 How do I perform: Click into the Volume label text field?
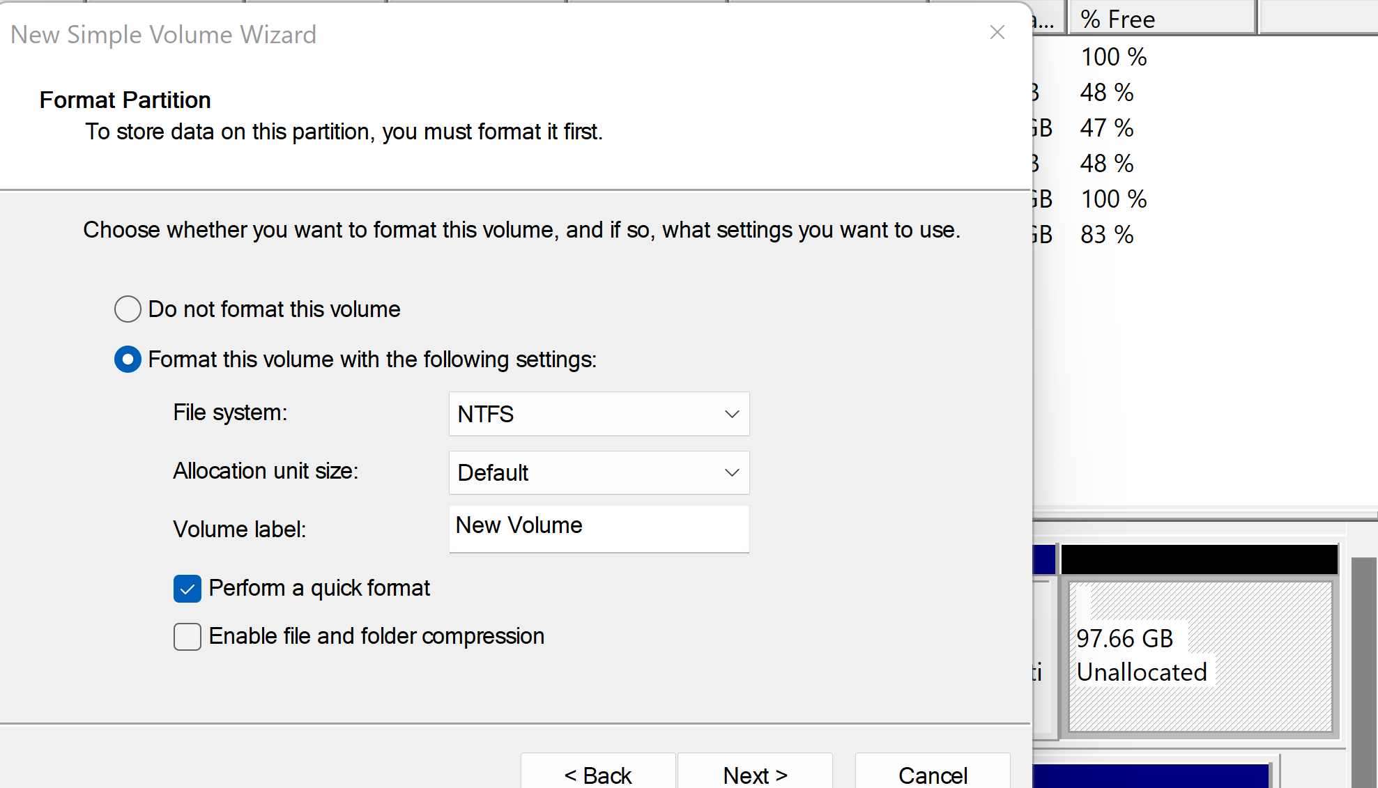598,528
